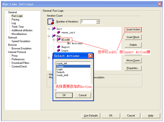The height and width of the screenshot is (122, 164).
Task: Open Speed Simulation settings
Action: pos(21,41)
